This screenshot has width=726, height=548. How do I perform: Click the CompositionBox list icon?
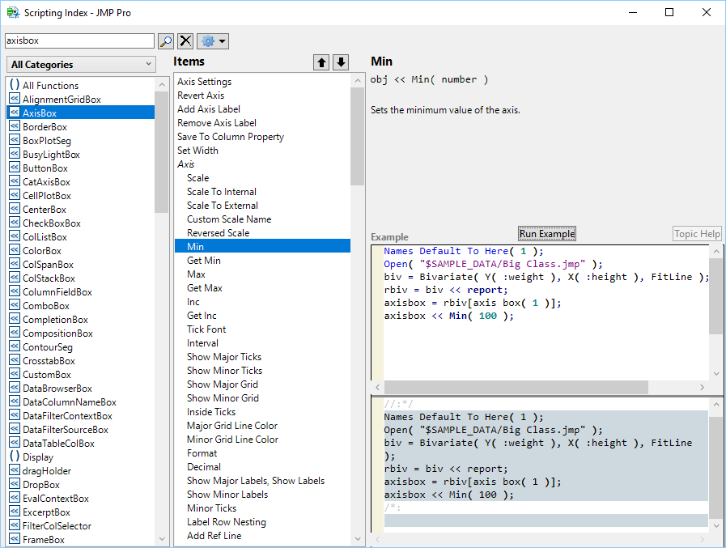(x=15, y=333)
